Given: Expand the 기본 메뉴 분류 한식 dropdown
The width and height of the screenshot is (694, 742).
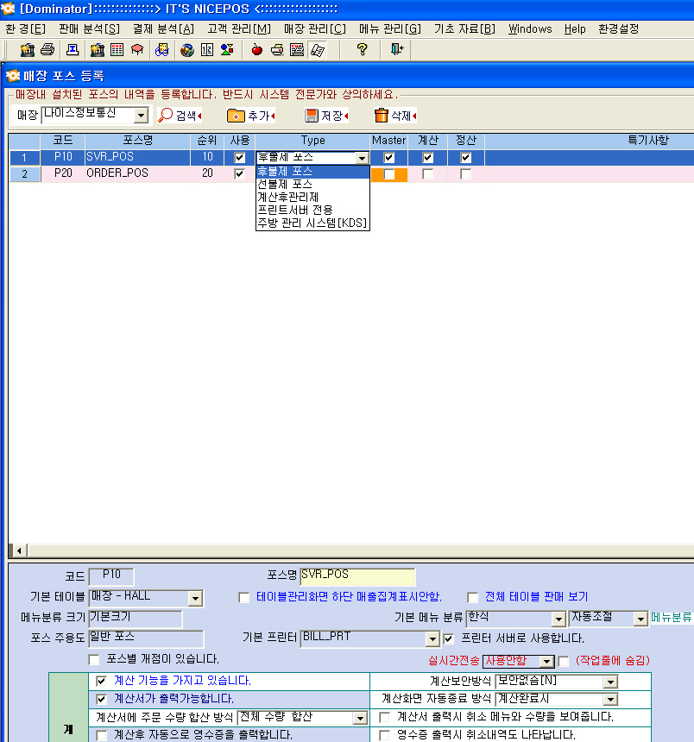Looking at the screenshot, I should [558, 619].
